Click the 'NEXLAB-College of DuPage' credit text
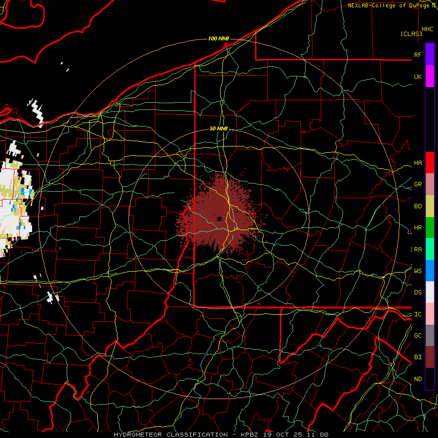The height and width of the screenshot is (438, 438). (x=388, y=5)
